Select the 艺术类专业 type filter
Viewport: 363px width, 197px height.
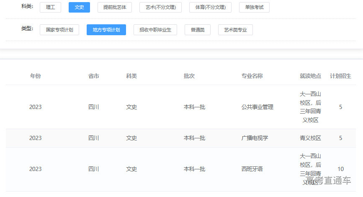click(x=235, y=30)
